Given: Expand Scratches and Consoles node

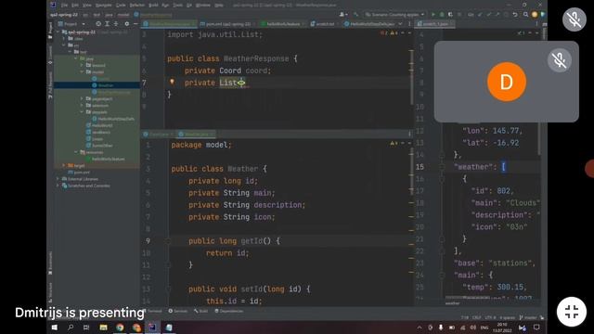Looking at the screenshot, I should [58, 186].
